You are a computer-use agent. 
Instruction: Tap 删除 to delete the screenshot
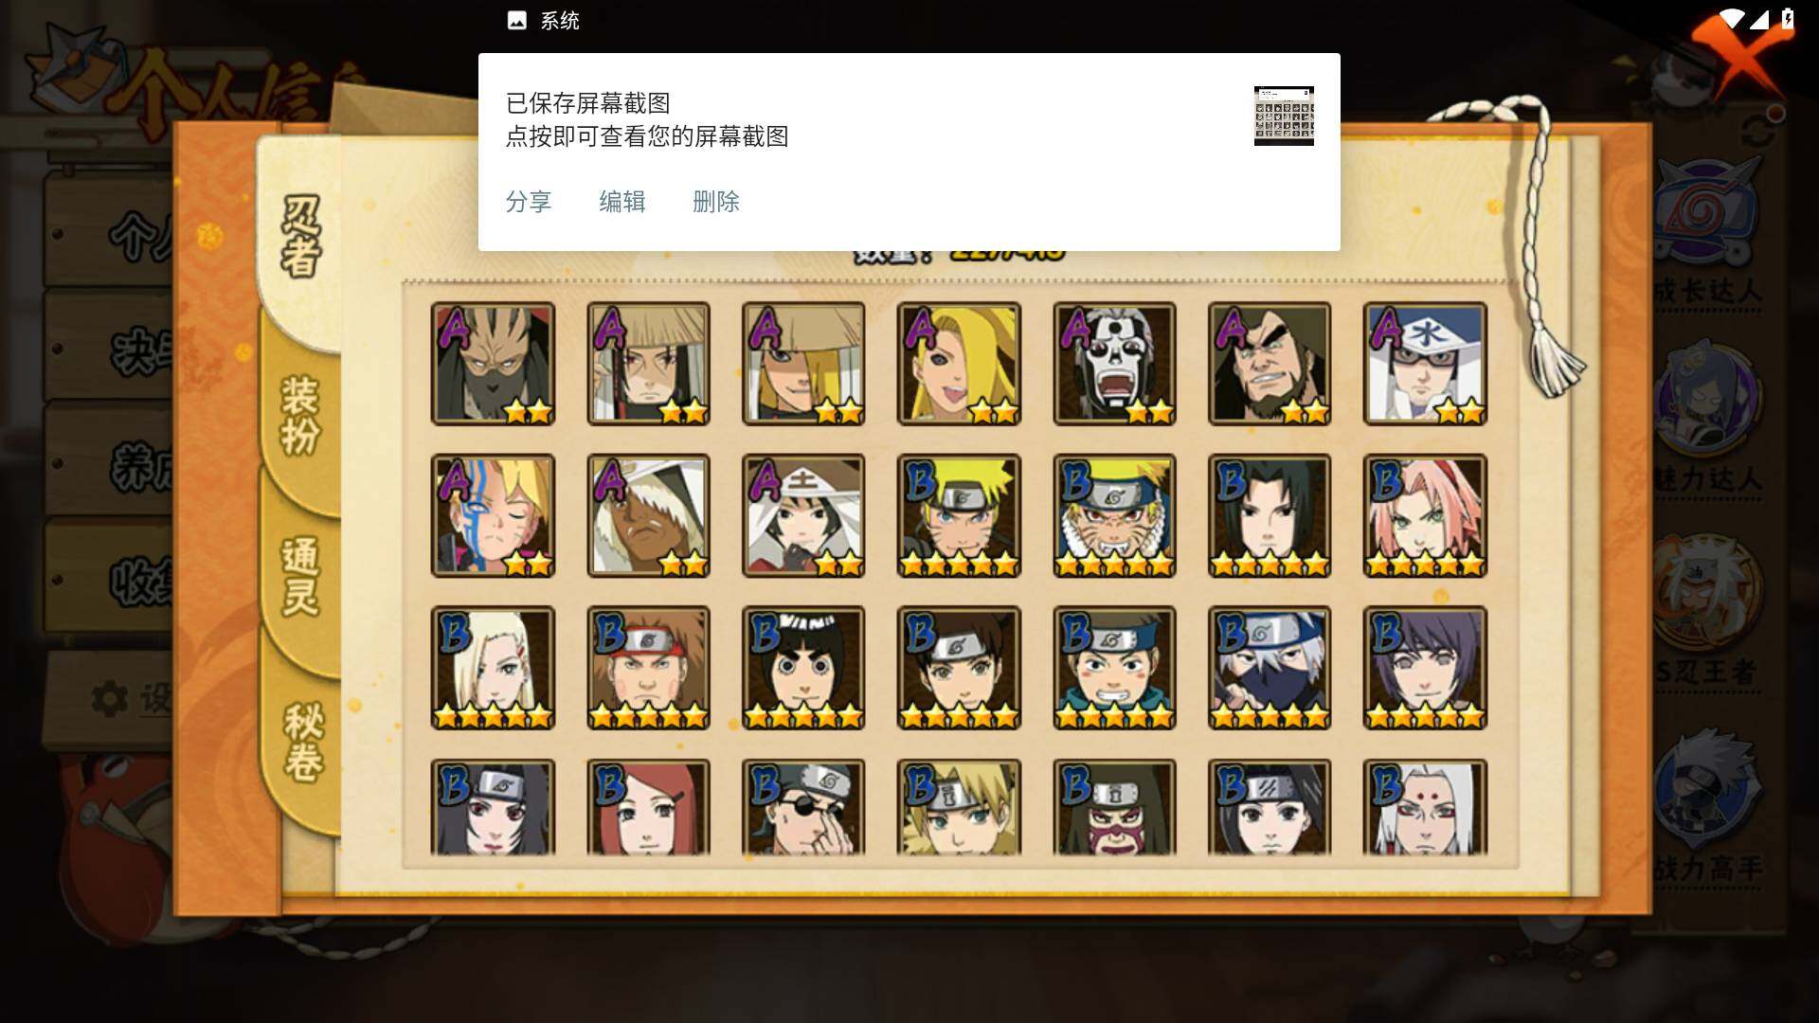tap(716, 202)
